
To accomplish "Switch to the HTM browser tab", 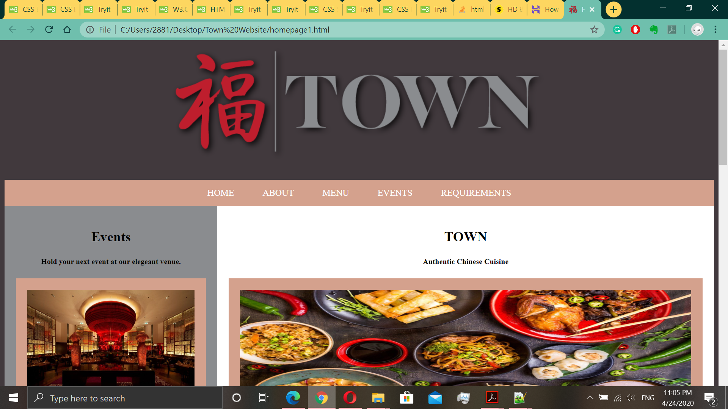I will (x=211, y=9).
